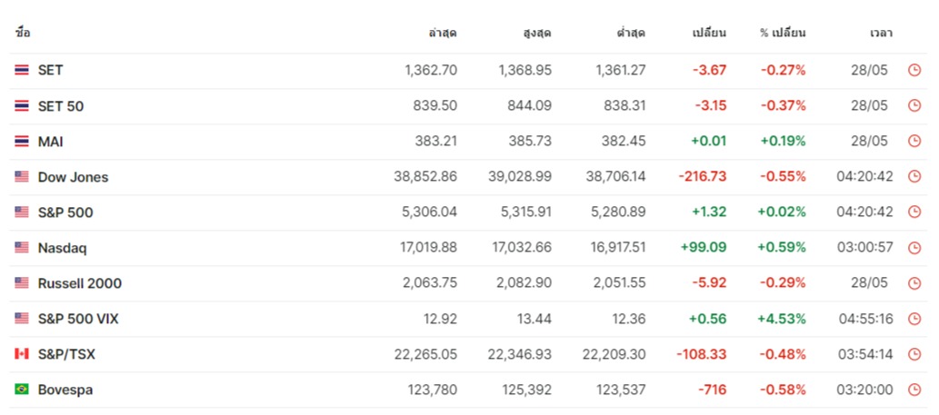This screenshot has width=939, height=415.
Task: Open the Russell 2000 index link
Action: pos(79,283)
